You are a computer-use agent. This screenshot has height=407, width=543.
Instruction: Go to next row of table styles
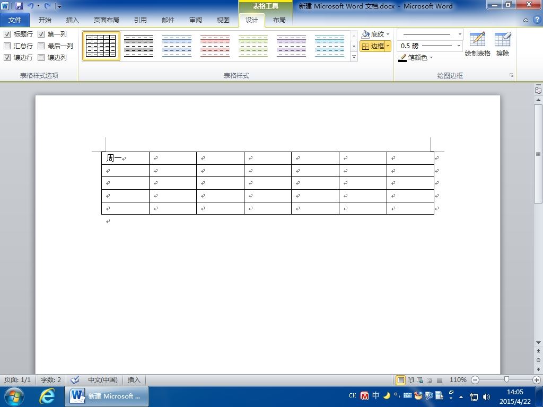pos(354,46)
